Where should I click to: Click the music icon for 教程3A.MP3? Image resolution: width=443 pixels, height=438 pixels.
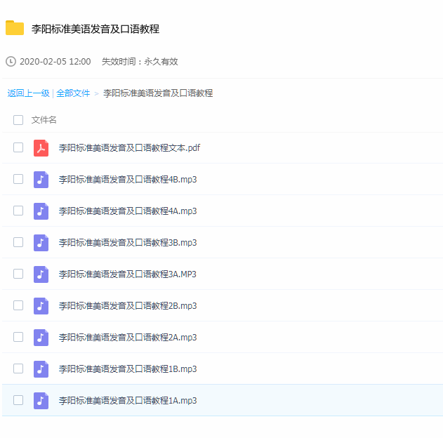[41, 274]
